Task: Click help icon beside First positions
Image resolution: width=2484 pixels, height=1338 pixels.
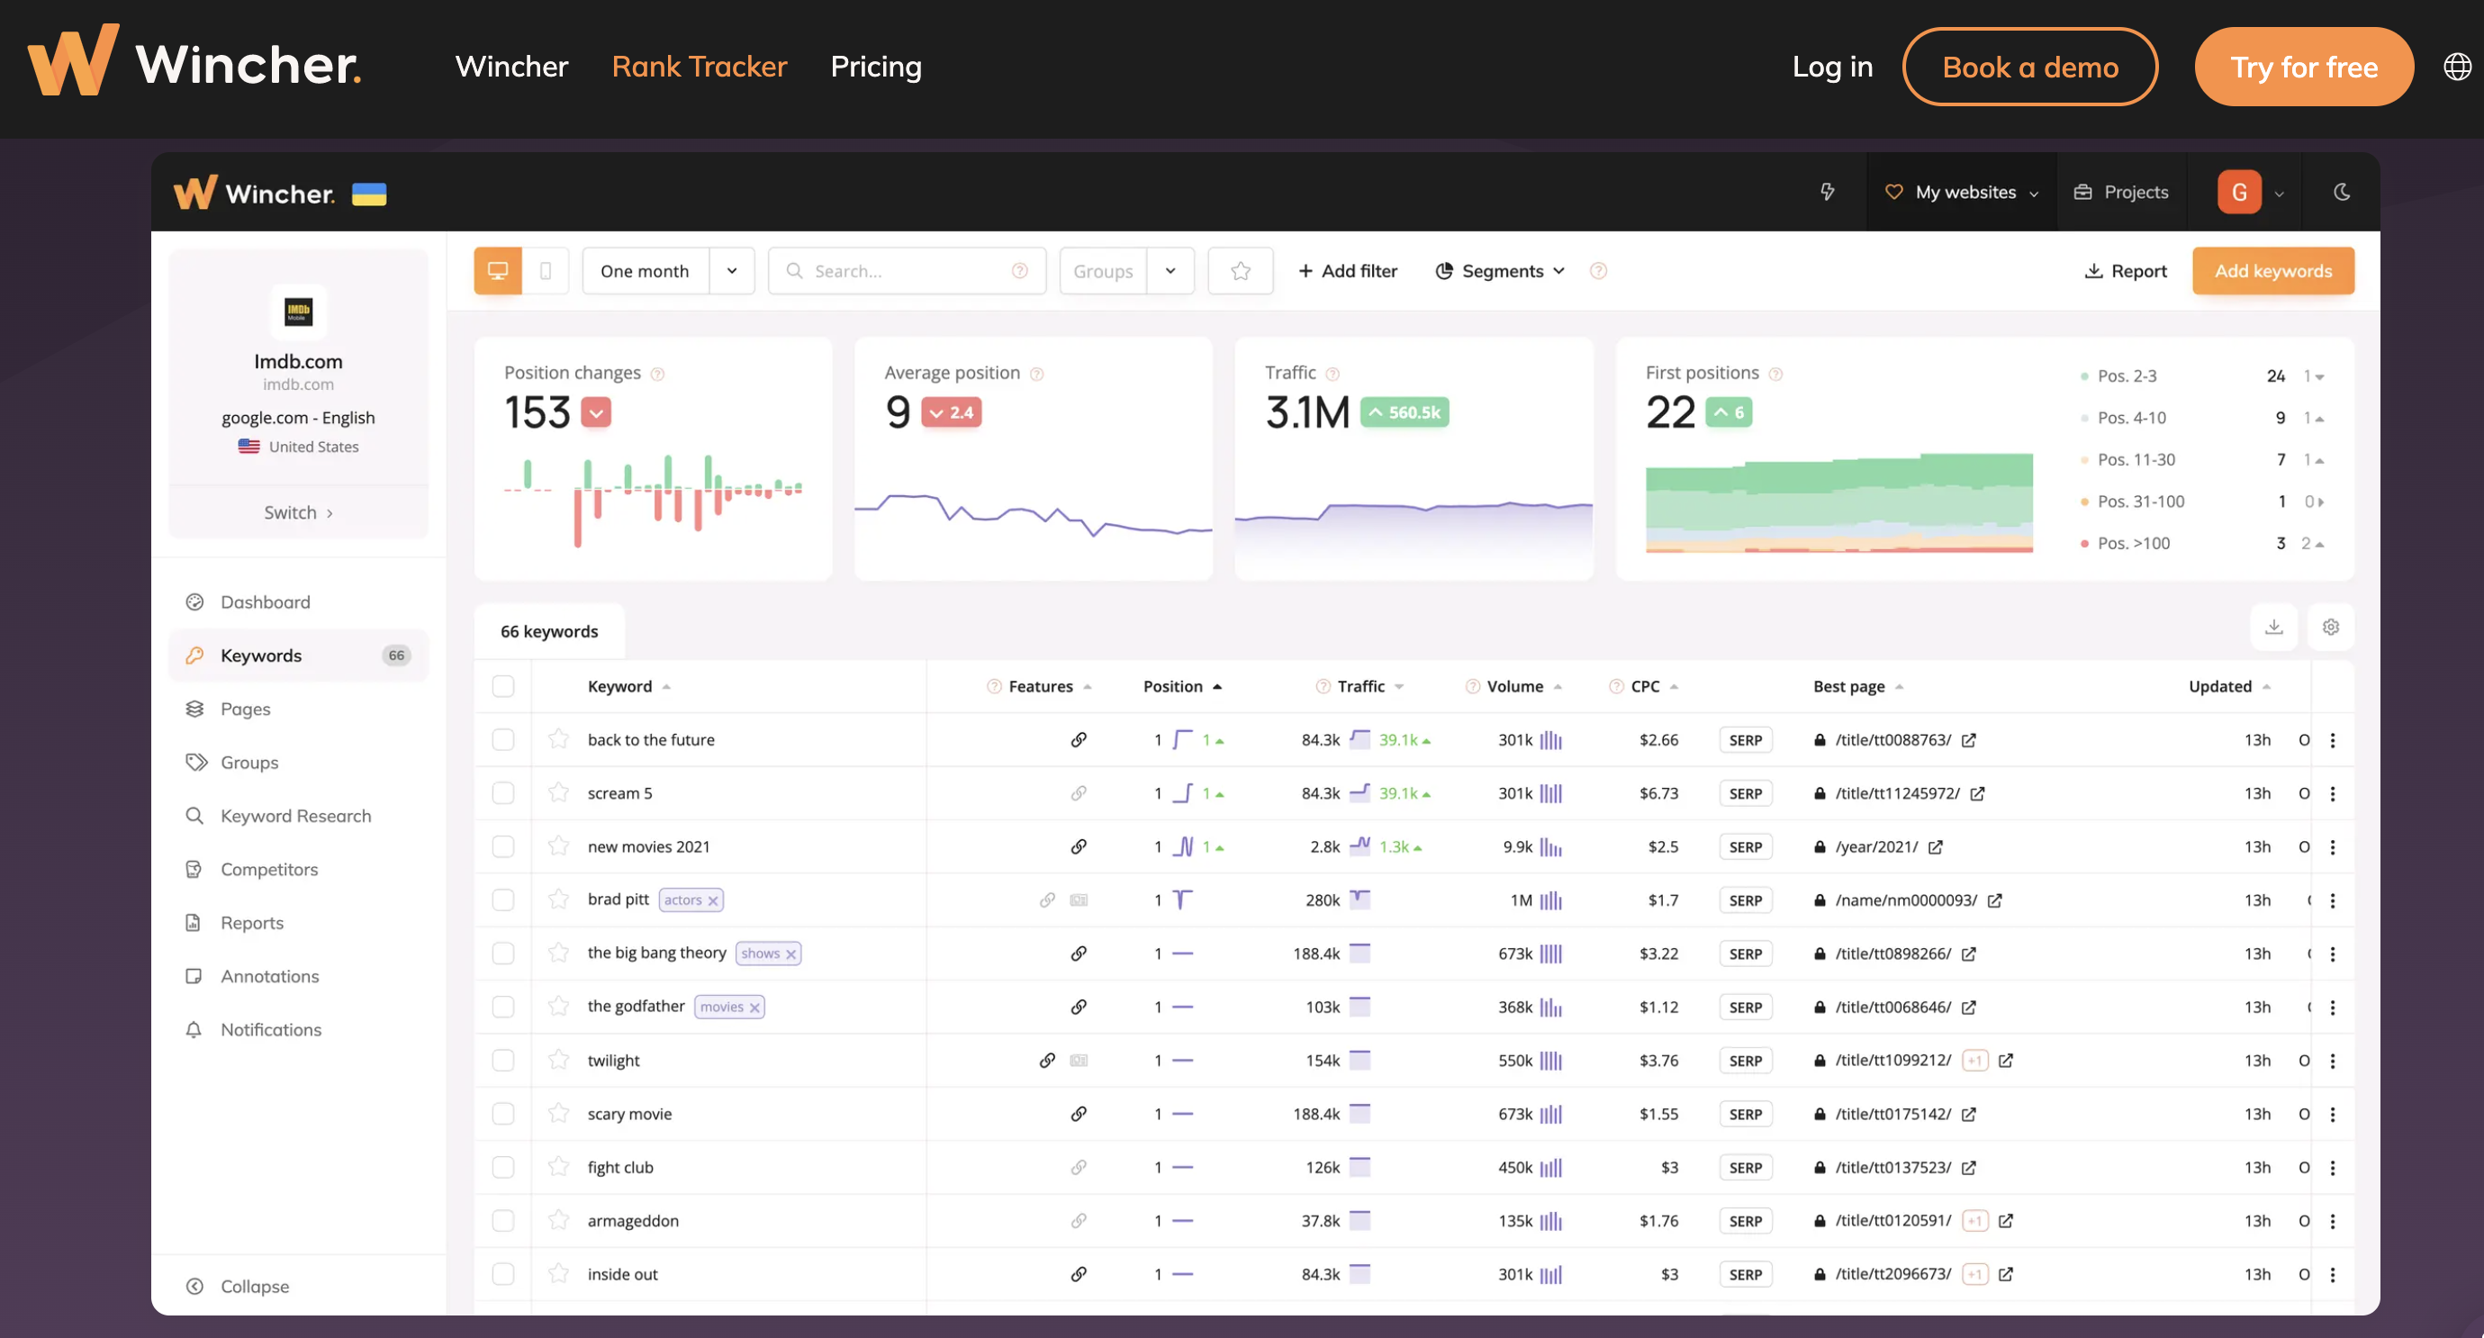Action: click(x=1776, y=375)
